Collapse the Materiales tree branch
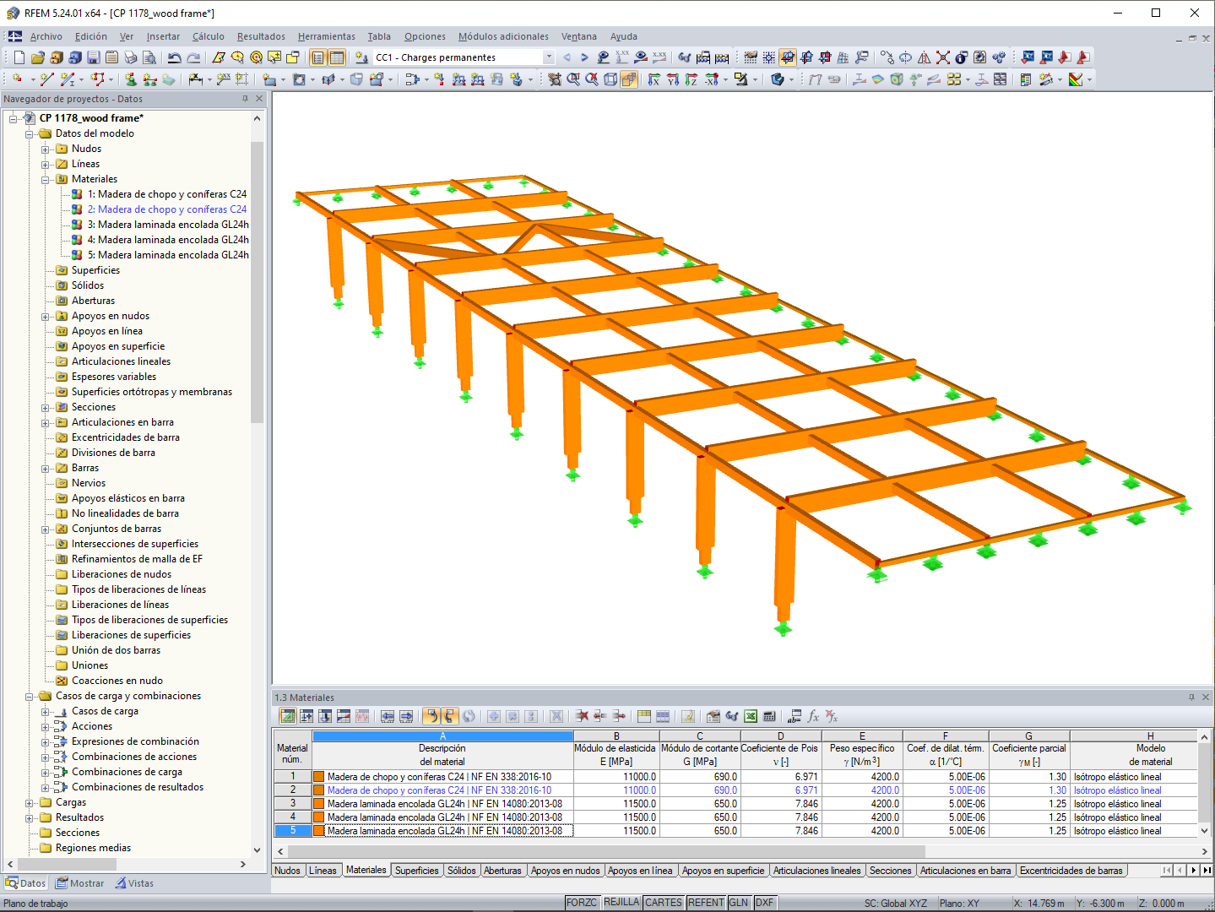 (46, 178)
